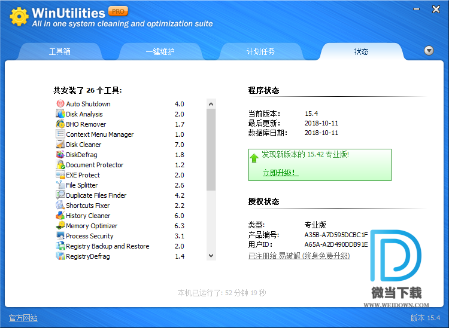Viewport: 449px width, 328px height.
Task: Click the History Cleaner icon
Action: (60, 215)
